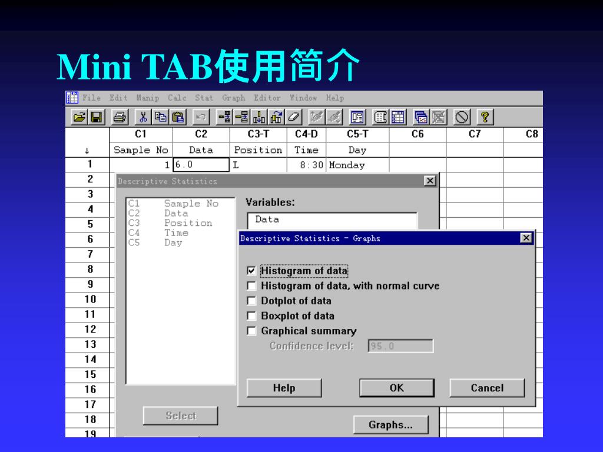This screenshot has width=603, height=452.
Task: Uncheck the Histogram of data checkbox
Action: [x=251, y=271]
